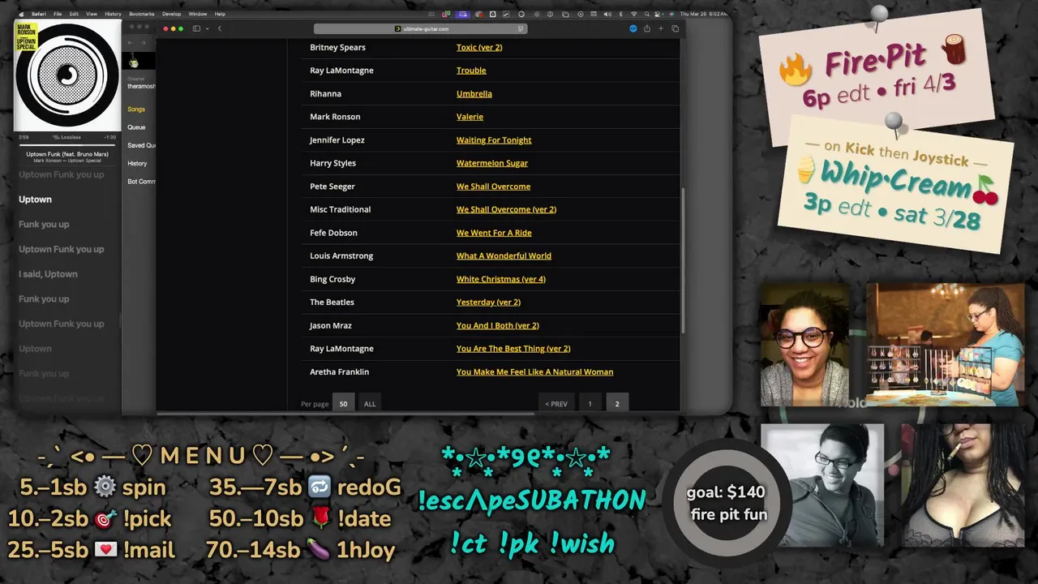Screen dimensions: 1038x584
Task: Open the reader icon inside address bar
Action: click(521, 28)
